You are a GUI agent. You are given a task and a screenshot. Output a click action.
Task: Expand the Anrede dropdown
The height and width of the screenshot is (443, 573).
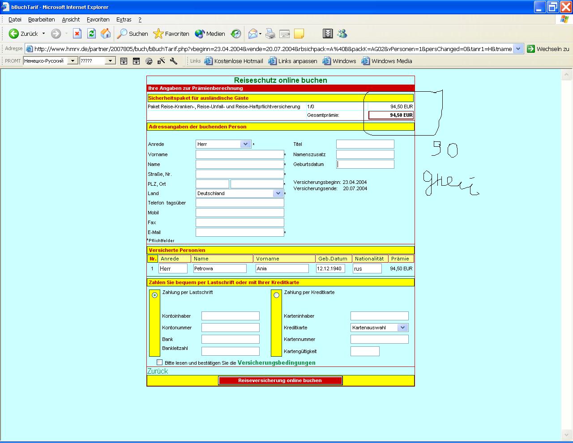(x=245, y=144)
